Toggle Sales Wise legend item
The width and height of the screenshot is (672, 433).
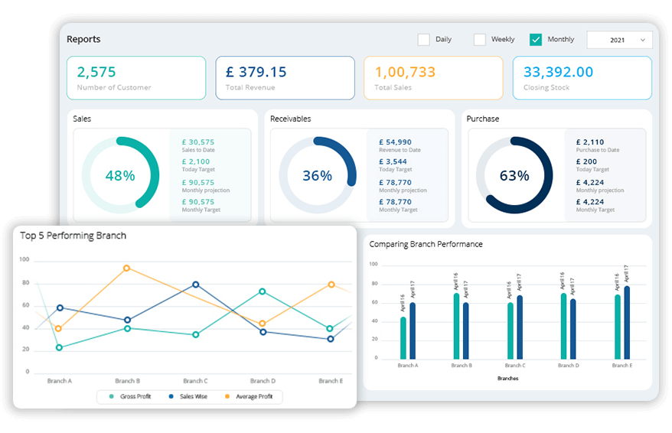click(188, 396)
